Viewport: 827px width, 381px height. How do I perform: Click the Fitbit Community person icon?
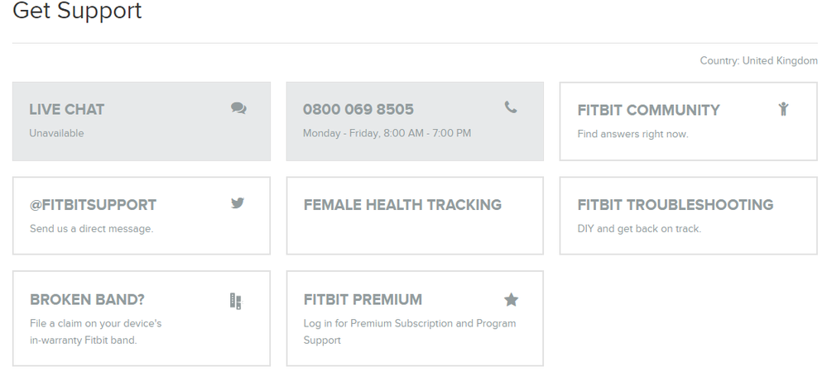(x=783, y=108)
